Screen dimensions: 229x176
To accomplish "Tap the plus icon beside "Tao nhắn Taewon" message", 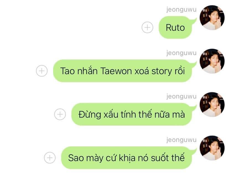I will point(41,71).
